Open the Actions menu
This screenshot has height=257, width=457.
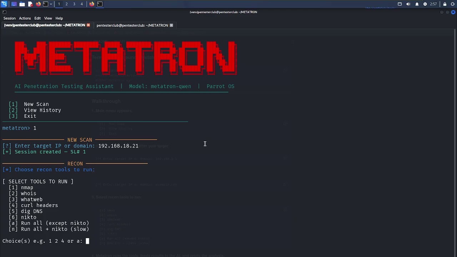pyautogui.click(x=25, y=18)
